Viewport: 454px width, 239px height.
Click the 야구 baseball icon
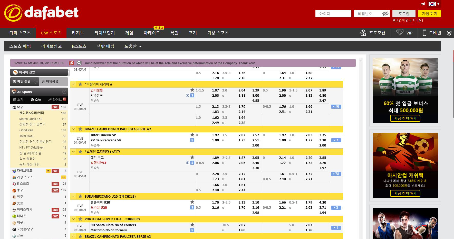pyautogui.click(x=14, y=197)
